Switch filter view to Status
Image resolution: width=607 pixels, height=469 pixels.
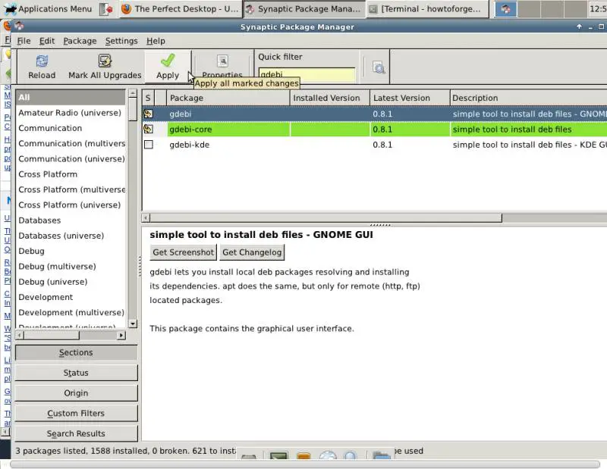coord(77,373)
